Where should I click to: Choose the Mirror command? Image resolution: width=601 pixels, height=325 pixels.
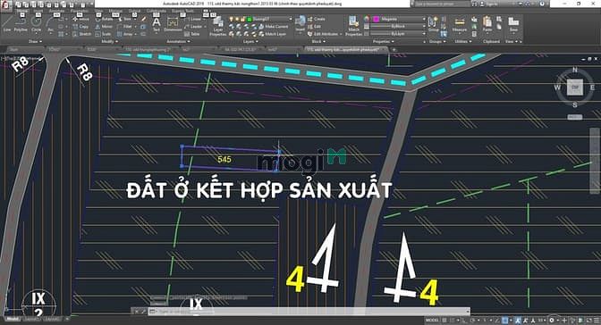click(104, 27)
